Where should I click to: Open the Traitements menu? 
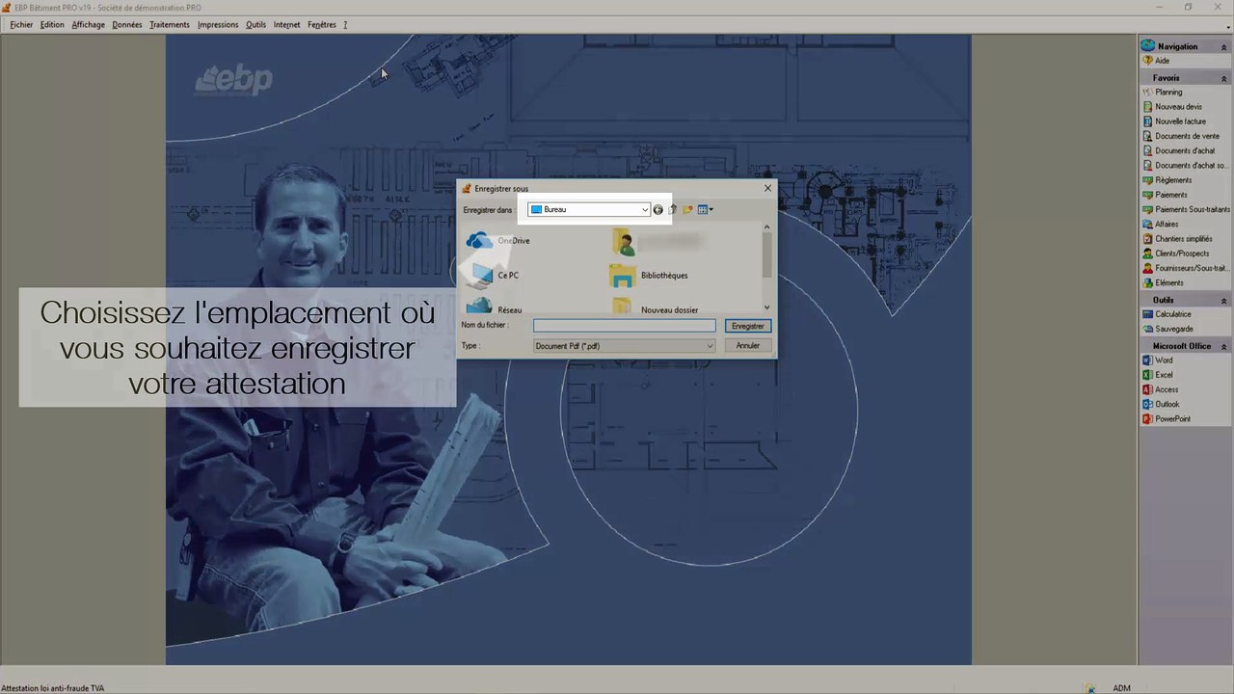pyautogui.click(x=169, y=25)
